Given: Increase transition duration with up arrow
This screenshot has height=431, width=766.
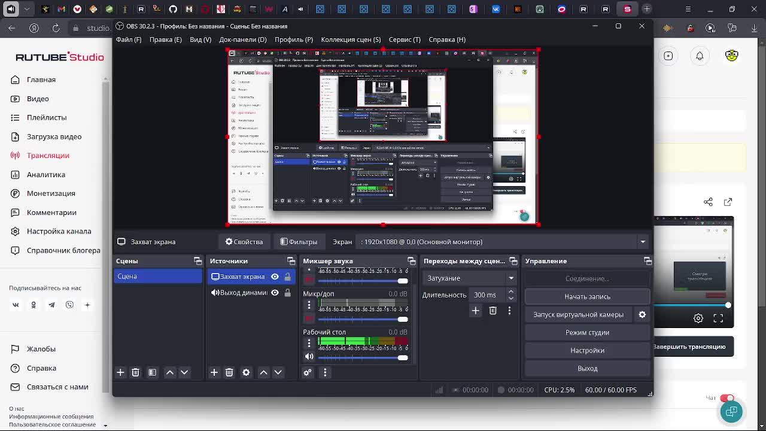Looking at the screenshot, I should [510, 292].
